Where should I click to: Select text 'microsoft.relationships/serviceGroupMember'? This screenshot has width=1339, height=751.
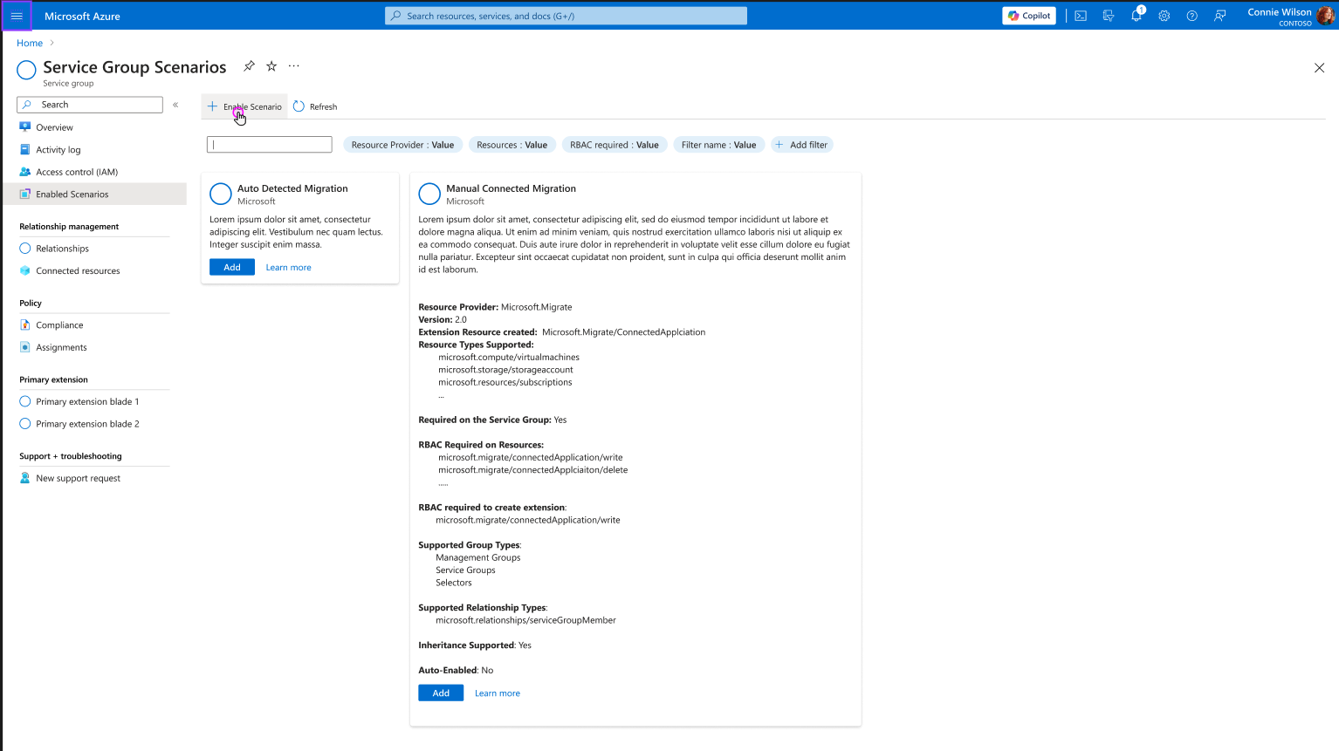(525, 620)
